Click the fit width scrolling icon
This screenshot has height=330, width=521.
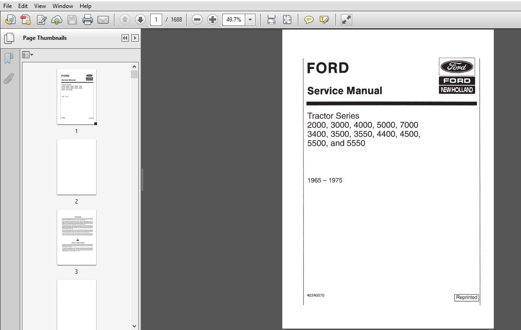(271, 20)
